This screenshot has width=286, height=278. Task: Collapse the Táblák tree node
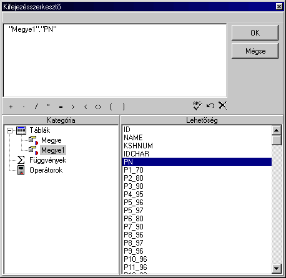pos(9,130)
